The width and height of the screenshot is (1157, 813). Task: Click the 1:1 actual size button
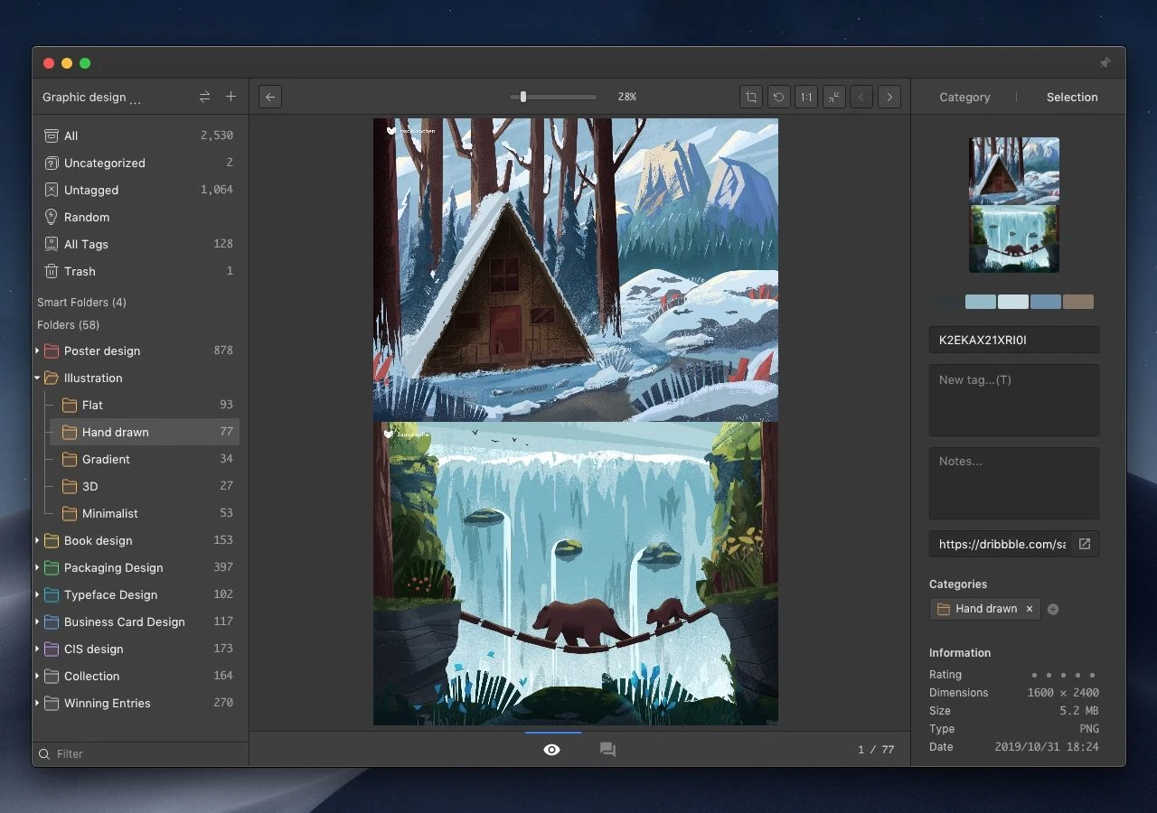click(x=806, y=97)
